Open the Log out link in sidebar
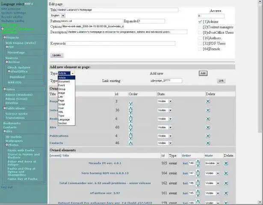 [x=7, y=187]
